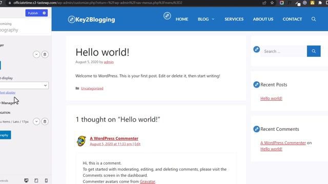Open Hello world! link under Recent Posts
The height and width of the screenshot is (184, 328).
click(x=271, y=98)
